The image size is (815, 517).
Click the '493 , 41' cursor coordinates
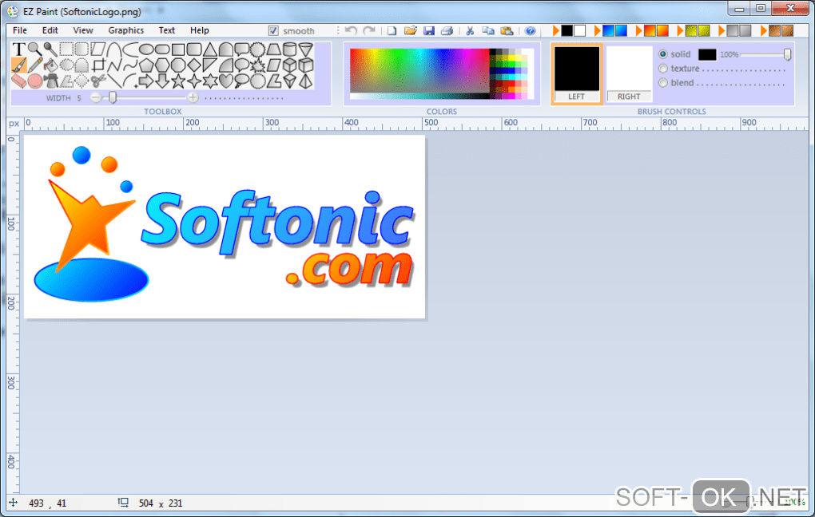(x=48, y=503)
